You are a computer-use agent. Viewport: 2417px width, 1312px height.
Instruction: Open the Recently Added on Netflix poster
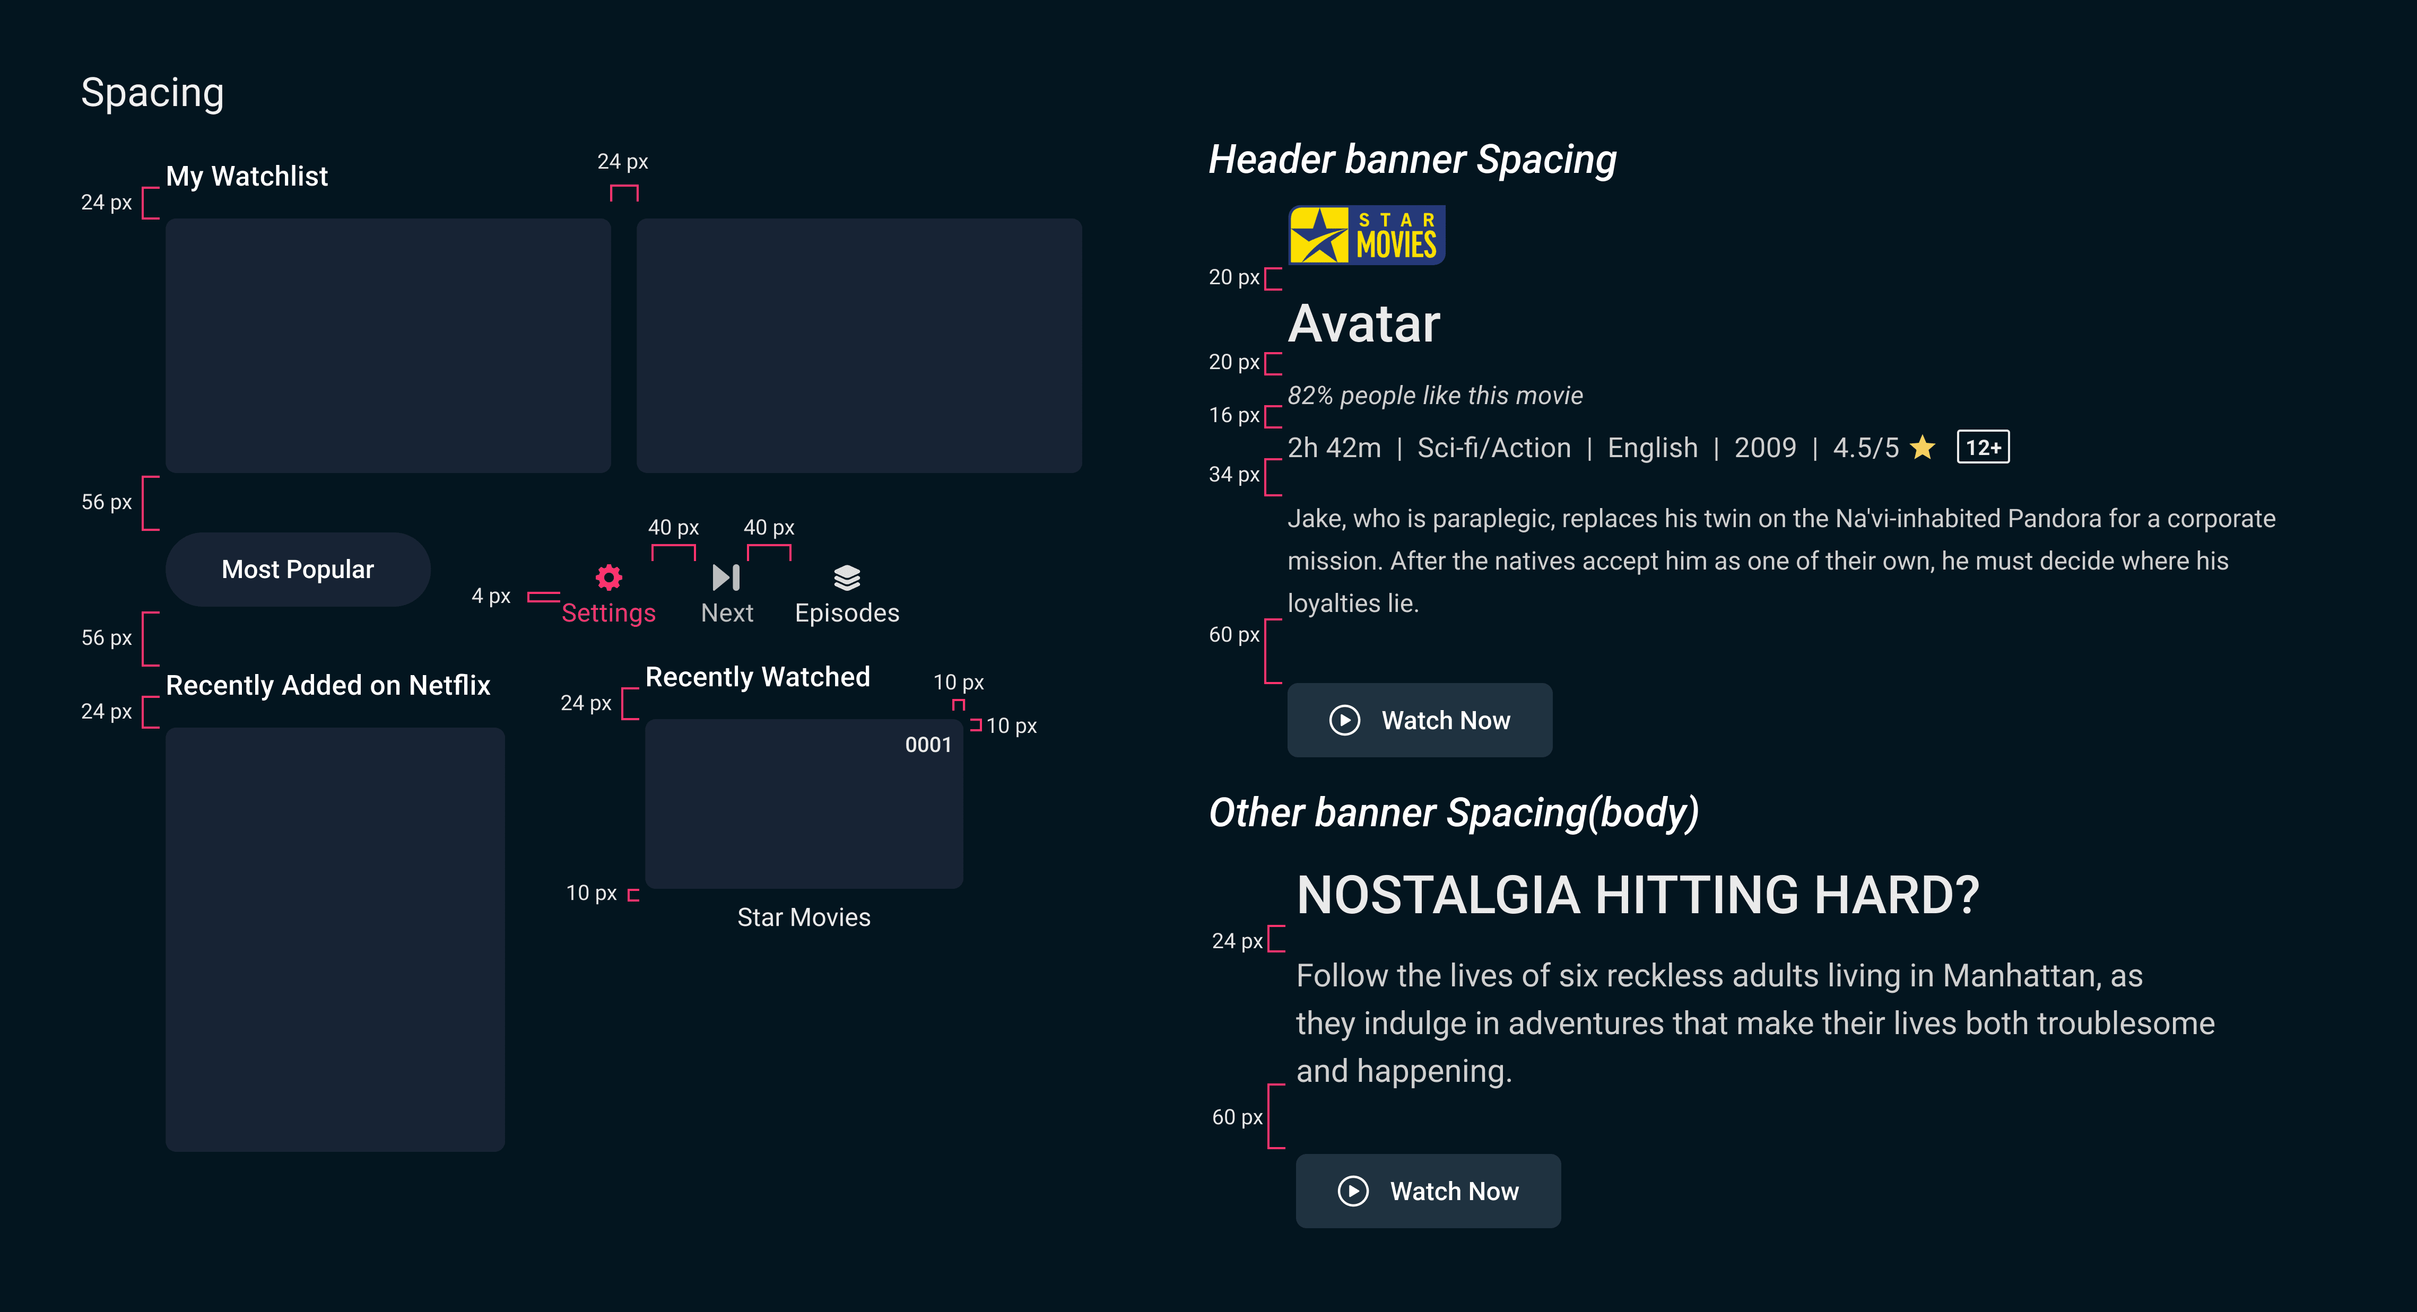pos(335,939)
